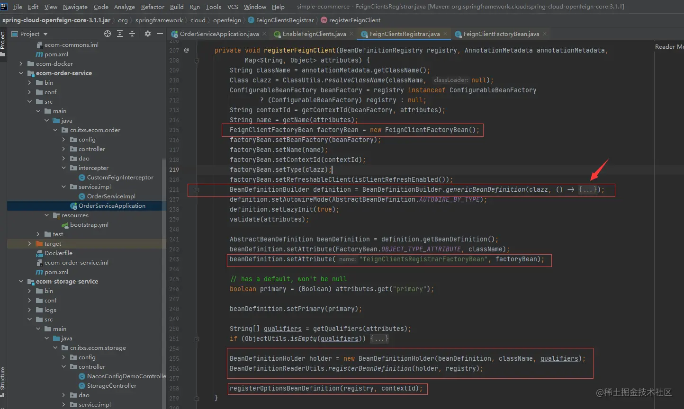Close the OrderServiceApplication.java tab

pos(264,34)
